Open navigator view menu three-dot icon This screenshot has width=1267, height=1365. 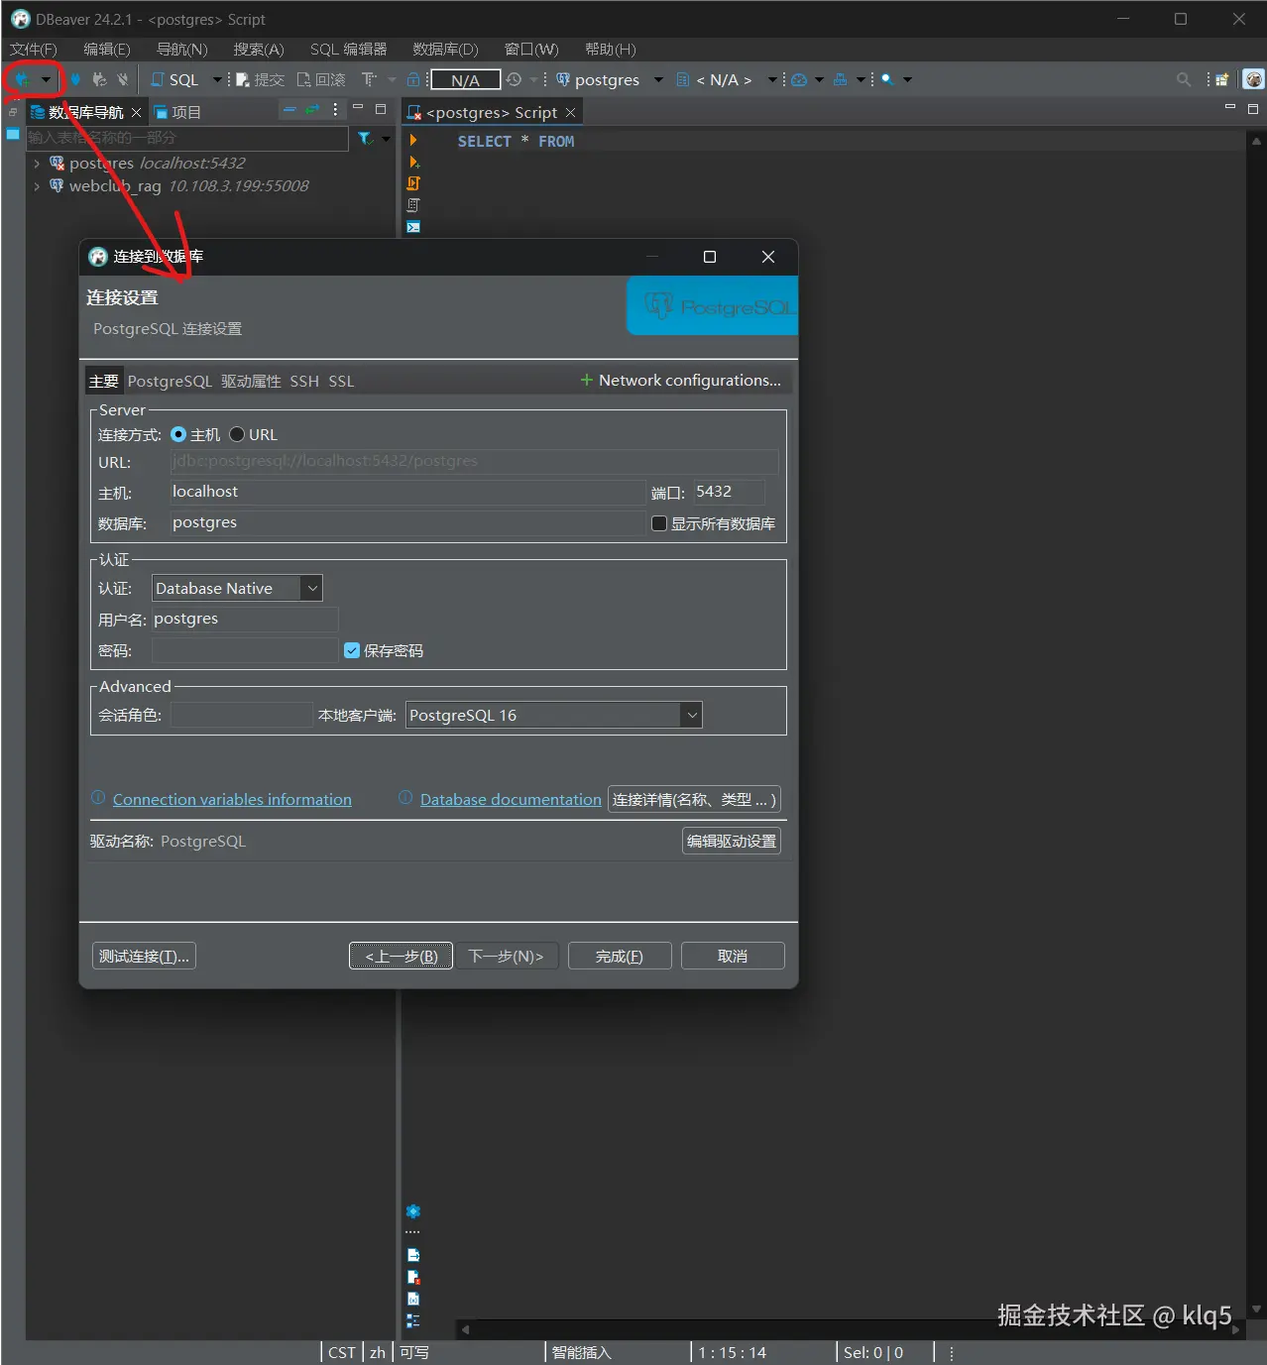(335, 110)
